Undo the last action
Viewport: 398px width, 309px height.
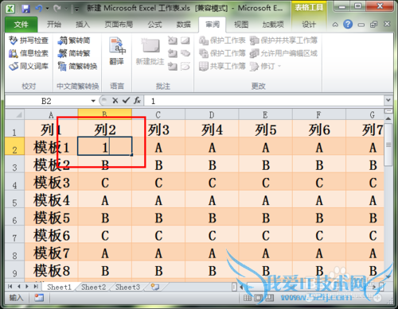pyautogui.click(x=39, y=9)
